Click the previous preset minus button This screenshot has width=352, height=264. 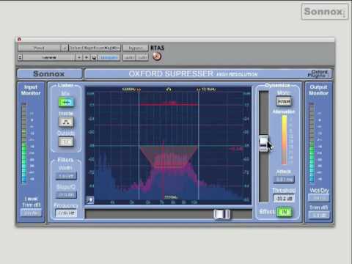click(79, 57)
